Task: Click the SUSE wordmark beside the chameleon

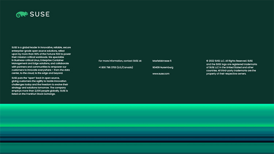Action: [39, 15]
